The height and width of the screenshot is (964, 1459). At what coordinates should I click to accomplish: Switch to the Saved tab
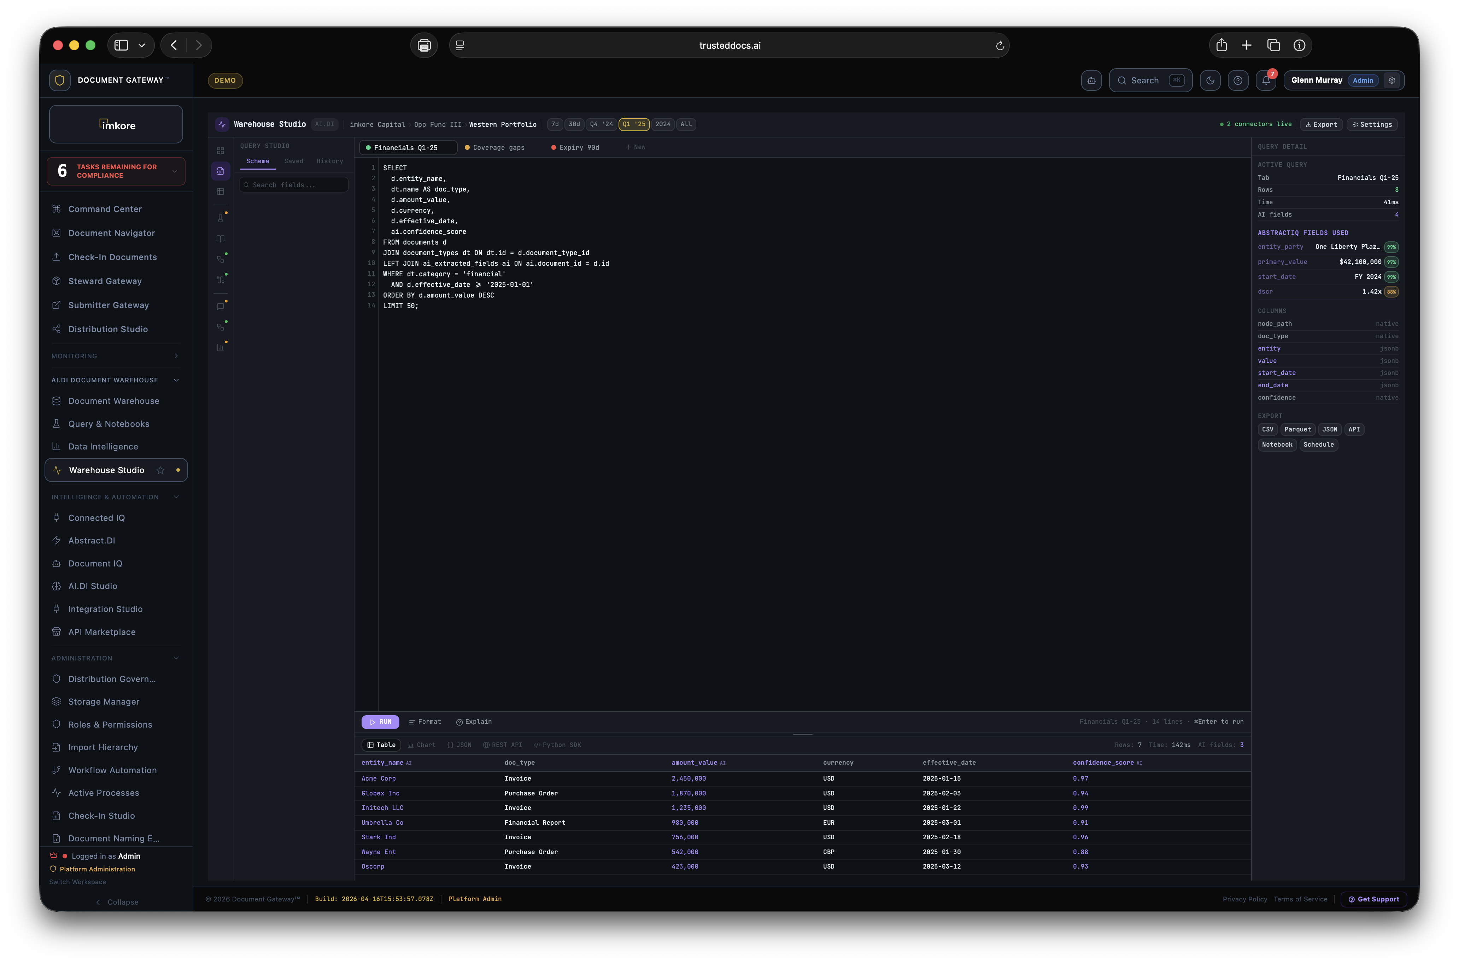pos(293,161)
